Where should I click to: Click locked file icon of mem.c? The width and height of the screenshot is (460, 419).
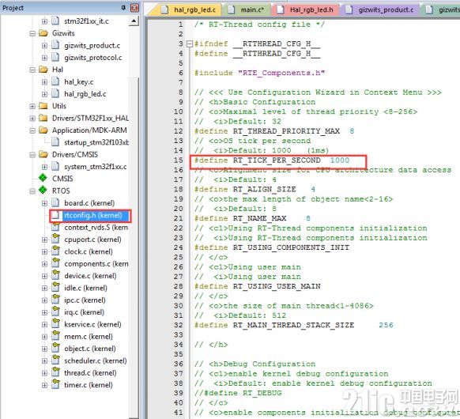[x=55, y=336]
